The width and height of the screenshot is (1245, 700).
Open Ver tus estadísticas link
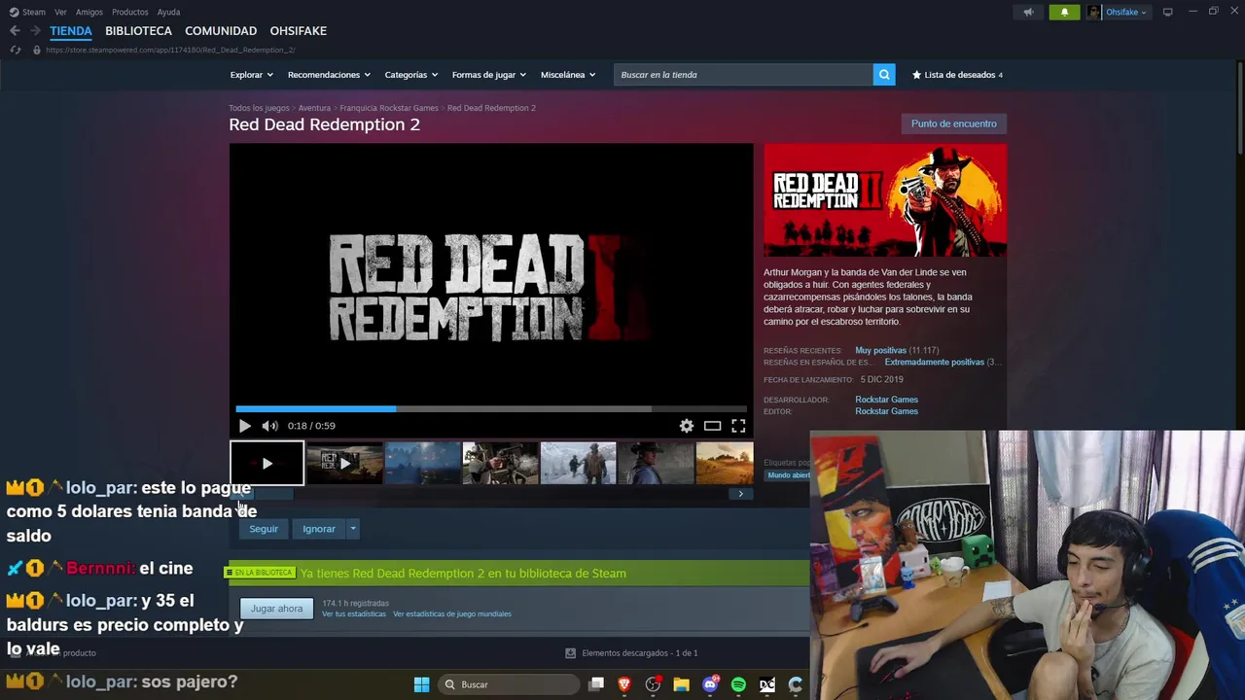point(354,614)
